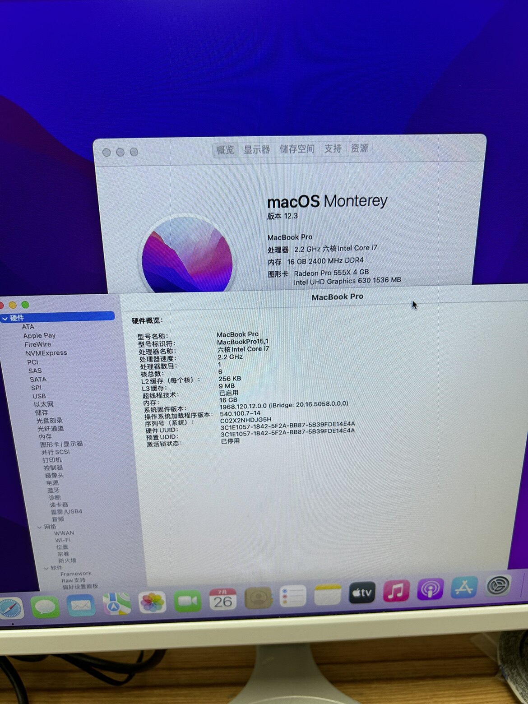Select USB in the sidebar

coord(39,396)
